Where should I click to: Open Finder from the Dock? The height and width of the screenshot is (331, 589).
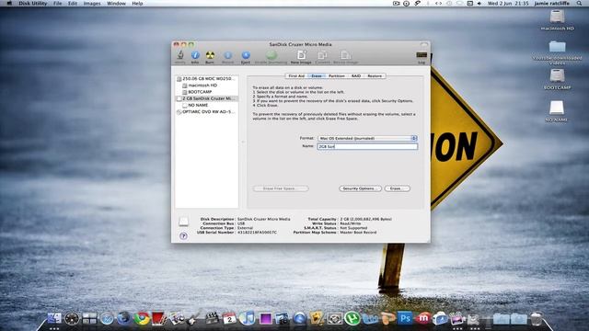(54, 319)
